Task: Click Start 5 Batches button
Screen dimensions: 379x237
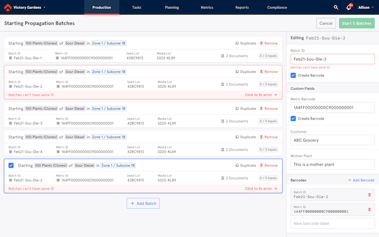Action: (x=357, y=23)
